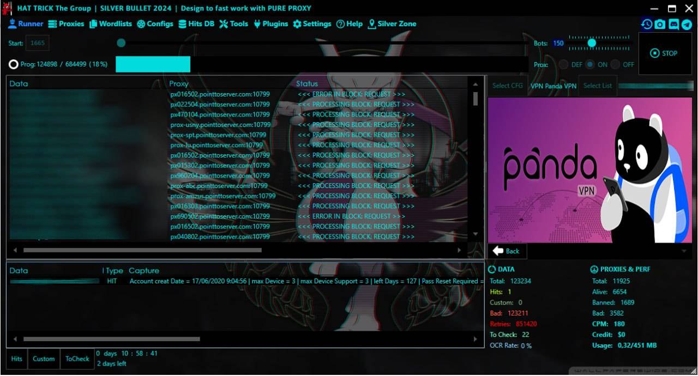The image size is (698, 376).
Task: Click the camera screenshot icon
Action: (660, 24)
